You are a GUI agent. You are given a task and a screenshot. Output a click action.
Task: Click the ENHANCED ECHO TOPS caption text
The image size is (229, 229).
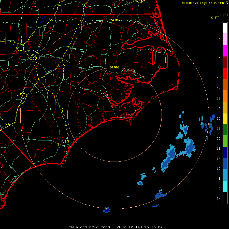click(x=89, y=227)
